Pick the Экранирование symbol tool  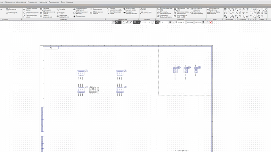pyautogui.click(x=31, y=12)
